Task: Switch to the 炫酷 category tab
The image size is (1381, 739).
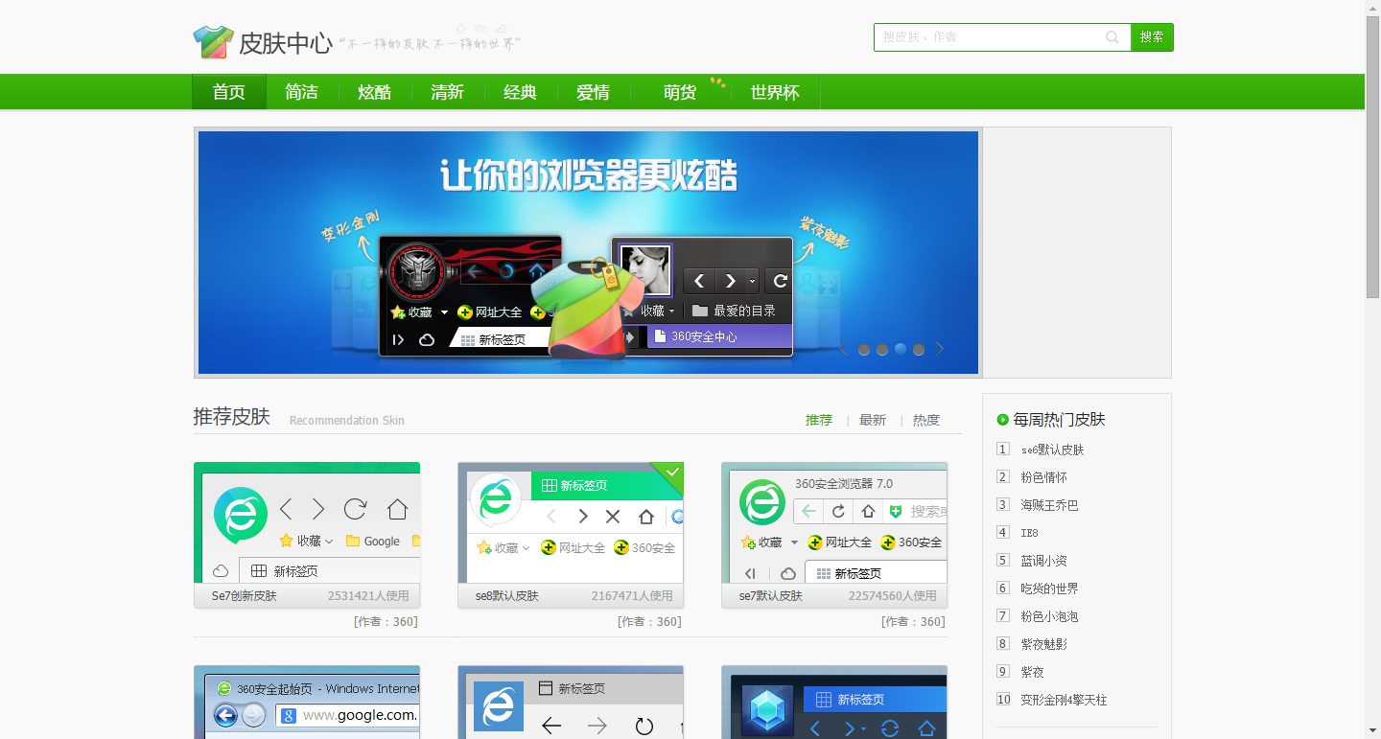Action: coord(374,91)
